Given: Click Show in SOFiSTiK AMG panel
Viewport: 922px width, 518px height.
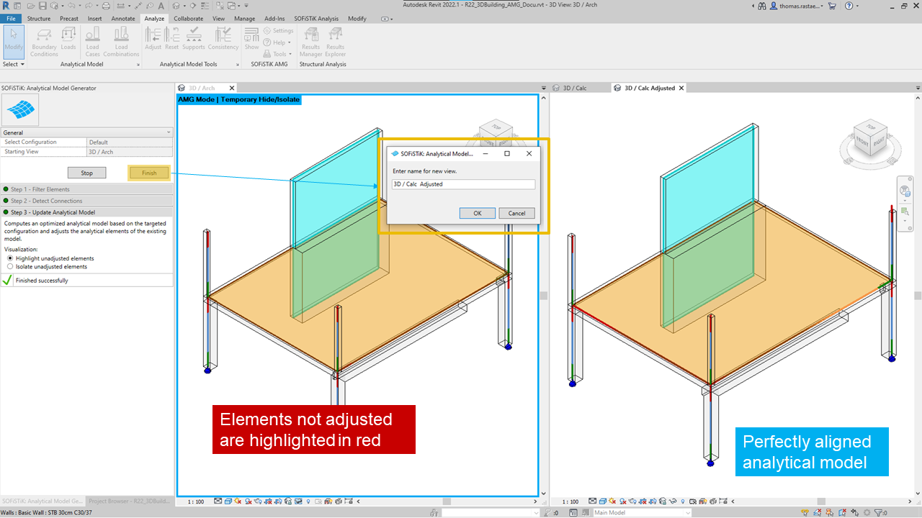Looking at the screenshot, I should pyautogui.click(x=251, y=40).
